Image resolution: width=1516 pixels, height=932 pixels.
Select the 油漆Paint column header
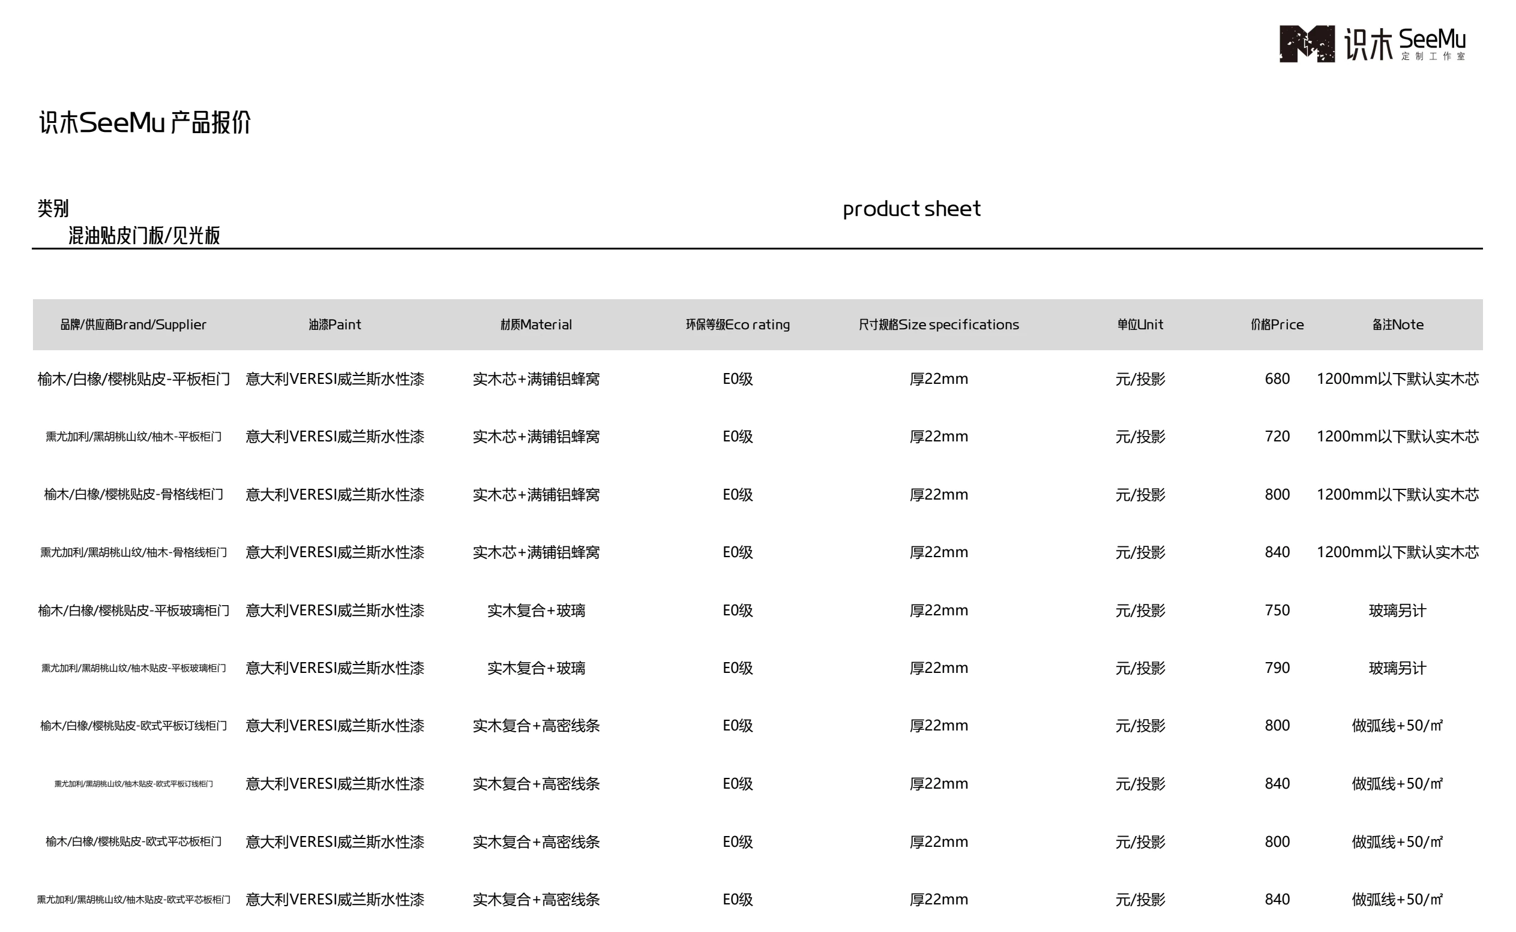click(334, 324)
